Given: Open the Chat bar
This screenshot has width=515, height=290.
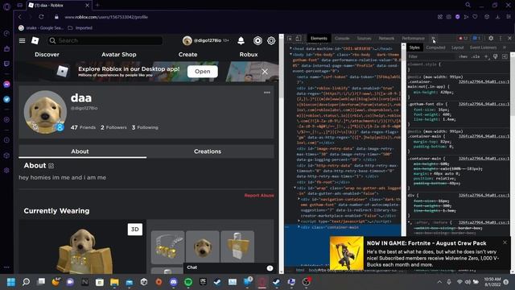Looking at the screenshot, I should [229, 268].
